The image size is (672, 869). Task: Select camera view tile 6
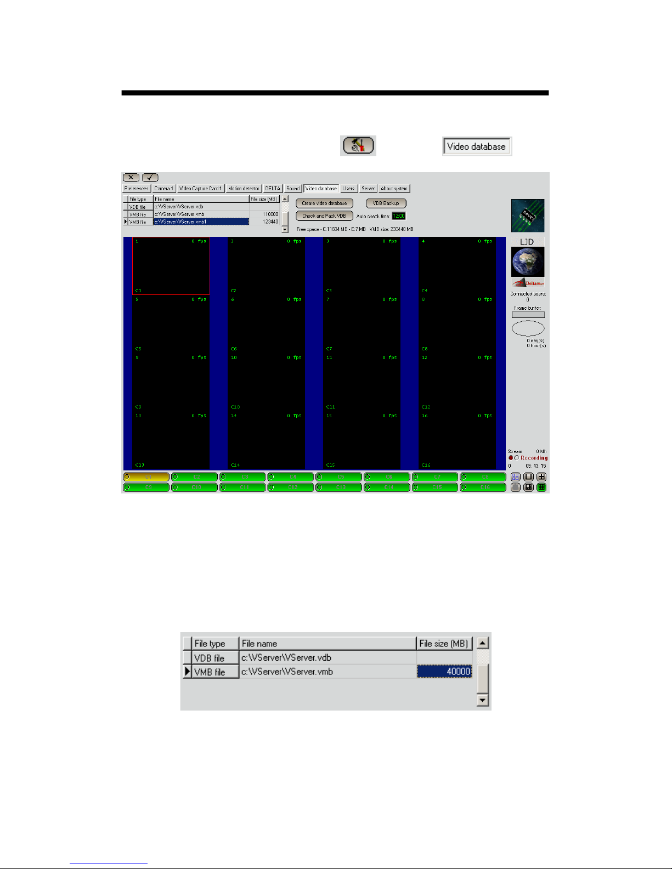pyautogui.click(x=266, y=324)
